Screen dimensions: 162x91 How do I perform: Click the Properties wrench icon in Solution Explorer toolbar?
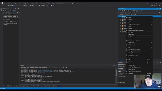coord(141,11)
